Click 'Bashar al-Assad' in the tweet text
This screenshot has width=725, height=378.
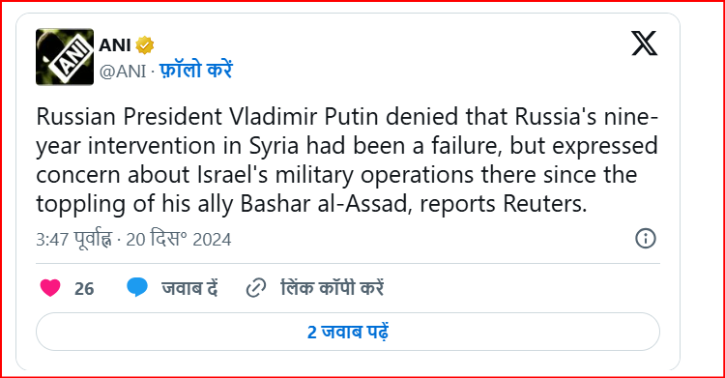pos(326,204)
